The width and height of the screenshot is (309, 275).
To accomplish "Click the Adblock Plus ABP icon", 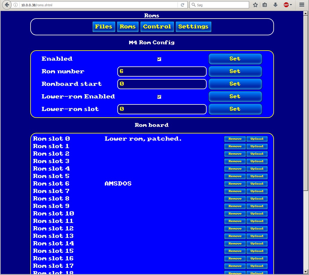I will coord(286,5).
